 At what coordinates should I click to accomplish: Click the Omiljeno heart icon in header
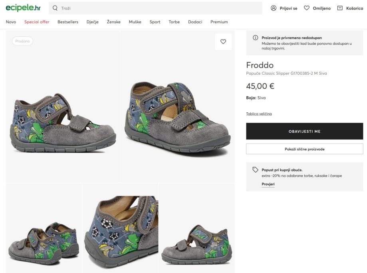coord(307,8)
